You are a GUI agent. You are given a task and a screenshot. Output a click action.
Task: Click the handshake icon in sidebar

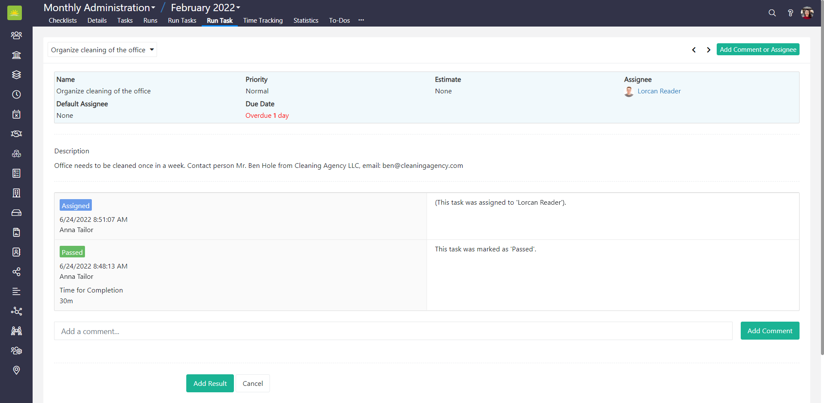click(16, 134)
